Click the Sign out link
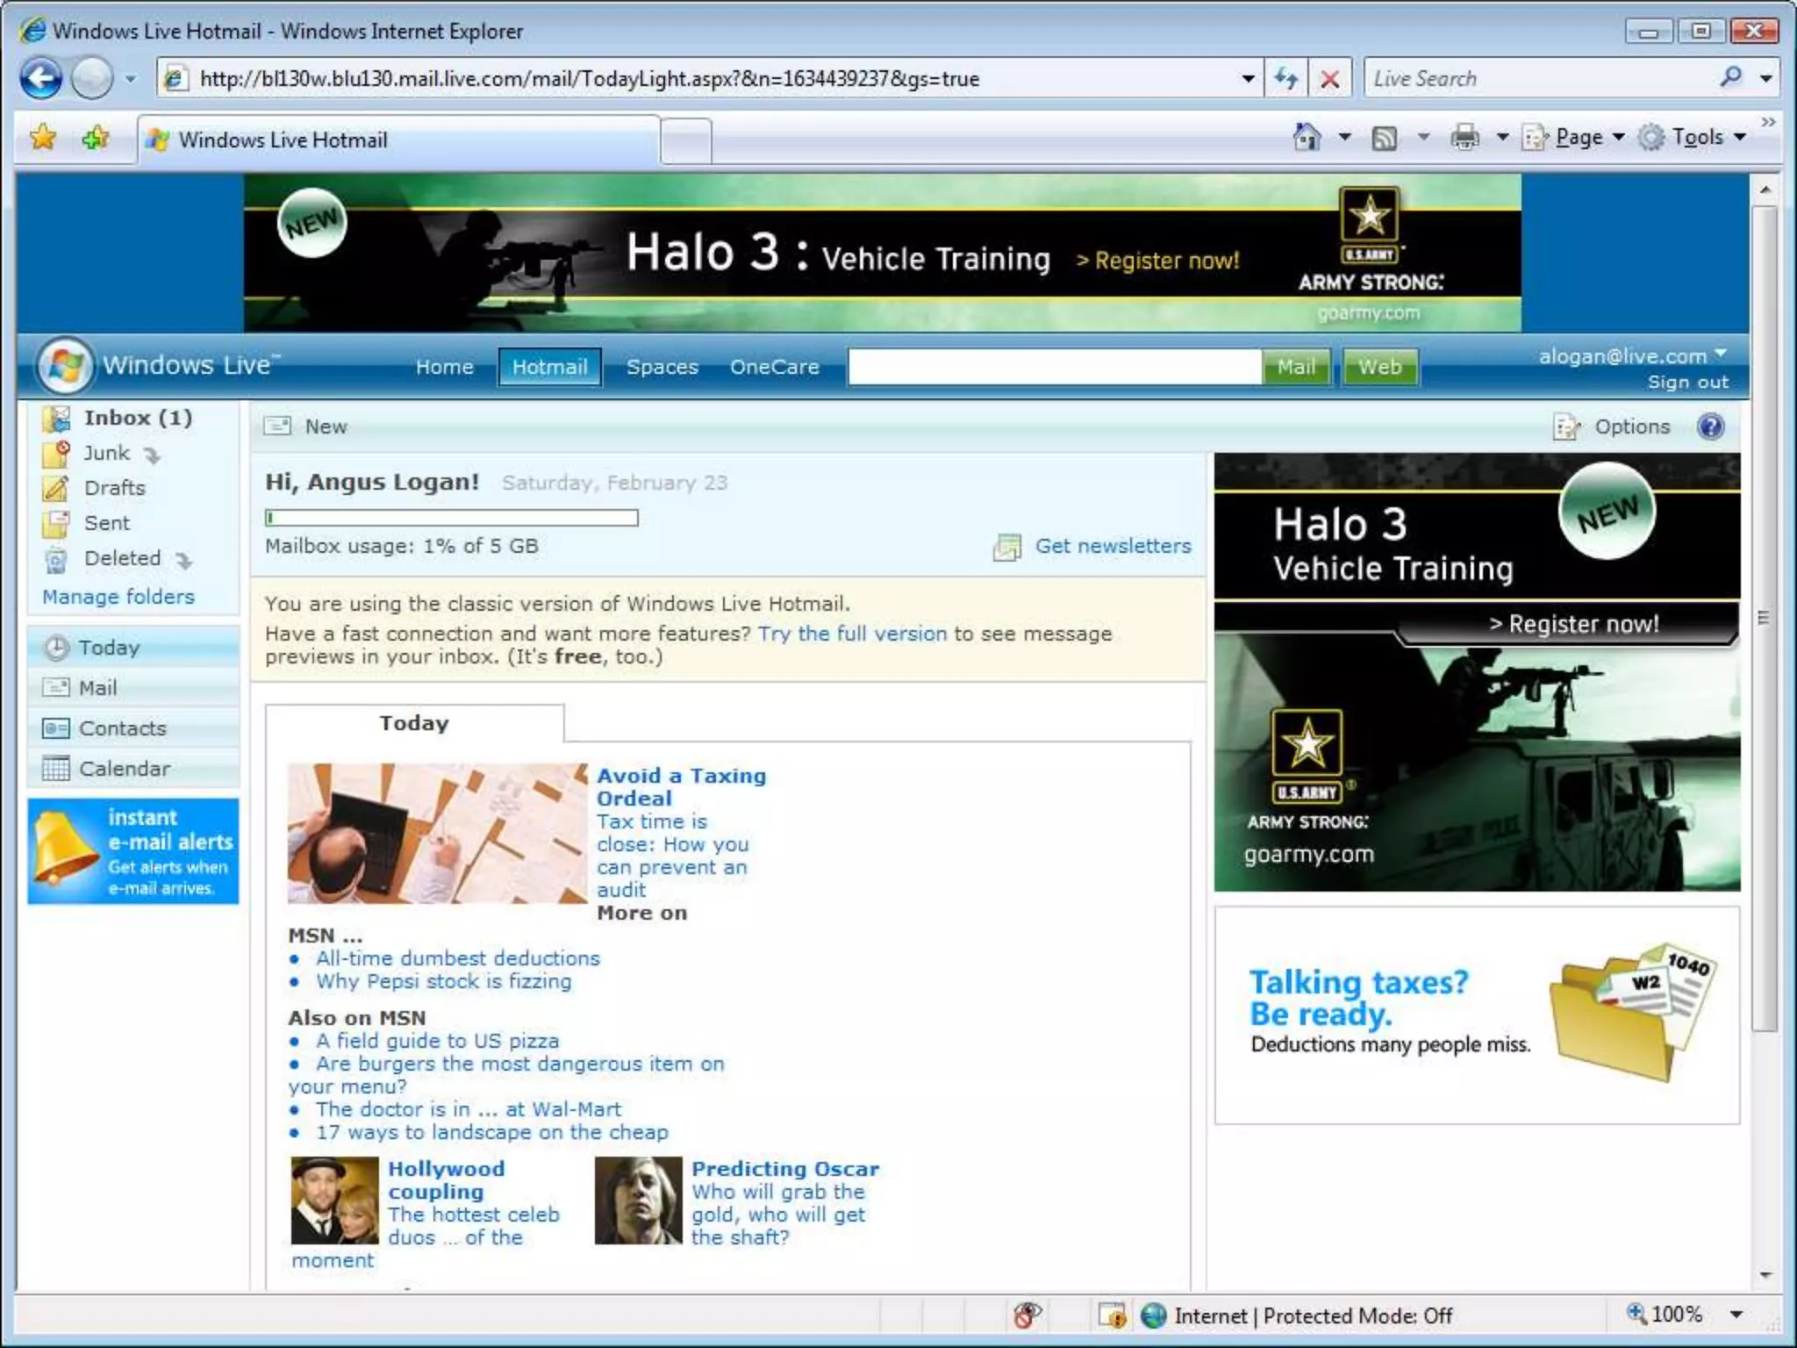1797x1348 pixels. 1687,383
